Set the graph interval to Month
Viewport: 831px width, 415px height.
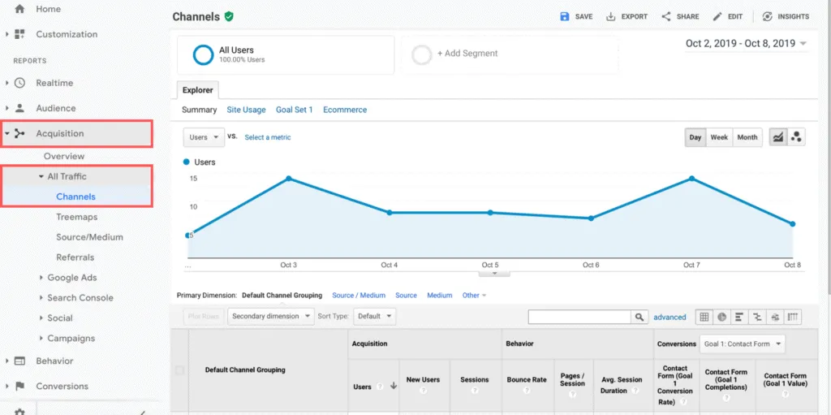[747, 137]
